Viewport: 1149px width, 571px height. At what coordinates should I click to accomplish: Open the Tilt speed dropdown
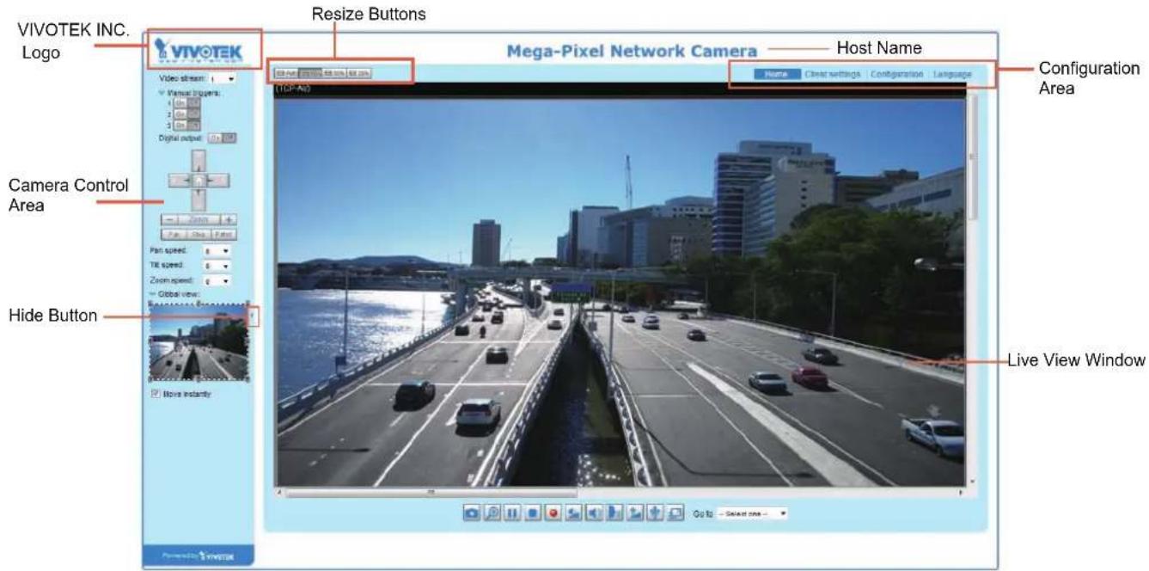click(x=217, y=266)
